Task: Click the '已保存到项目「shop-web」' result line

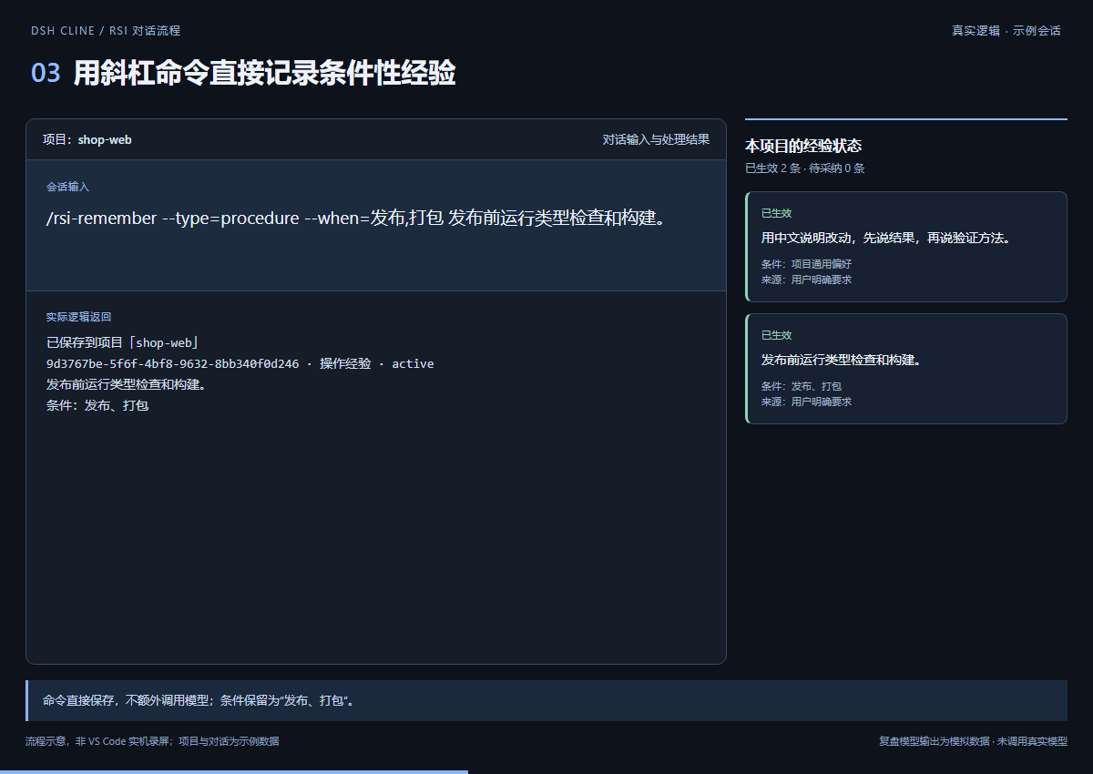Action: tap(123, 343)
